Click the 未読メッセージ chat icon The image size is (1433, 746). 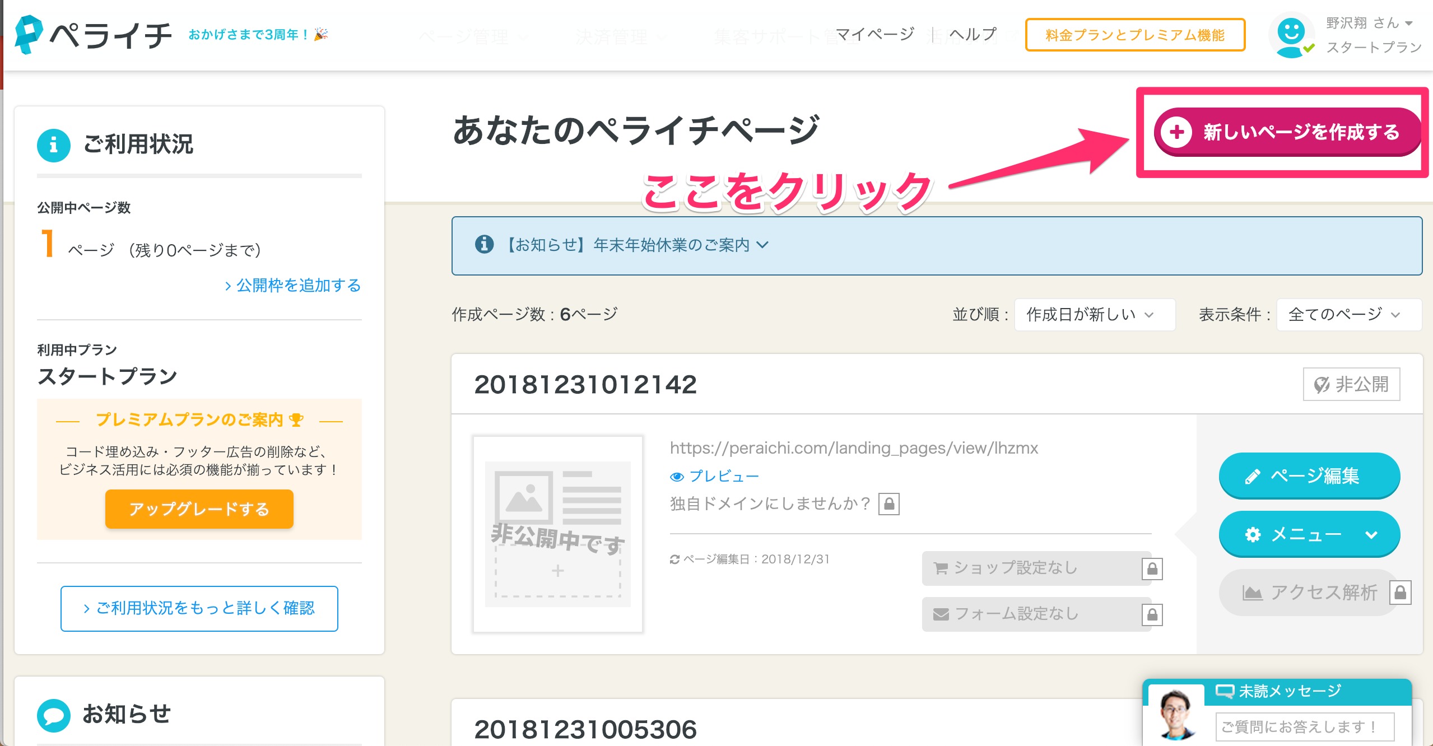[x=1225, y=692]
